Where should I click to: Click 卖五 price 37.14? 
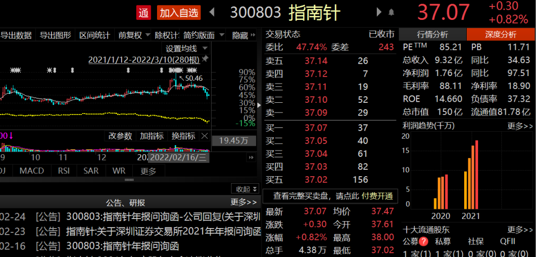coord(316,61)
